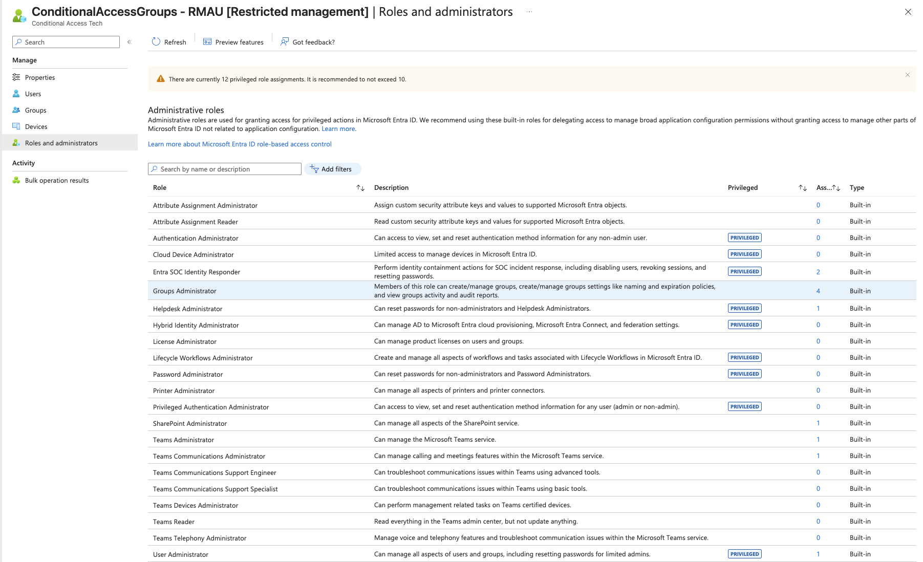923x562 pixels.
Task: Click the Refresh button label
Action: [x=175, y=42]
